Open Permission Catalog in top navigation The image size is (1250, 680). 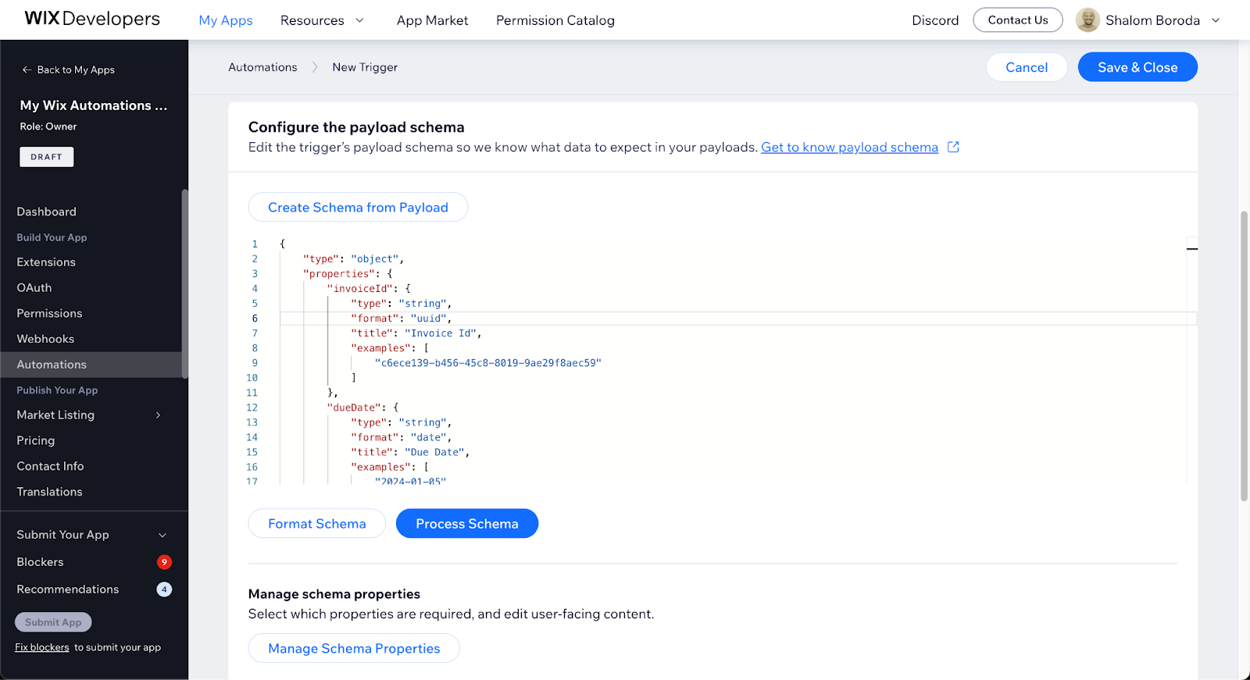555,20
